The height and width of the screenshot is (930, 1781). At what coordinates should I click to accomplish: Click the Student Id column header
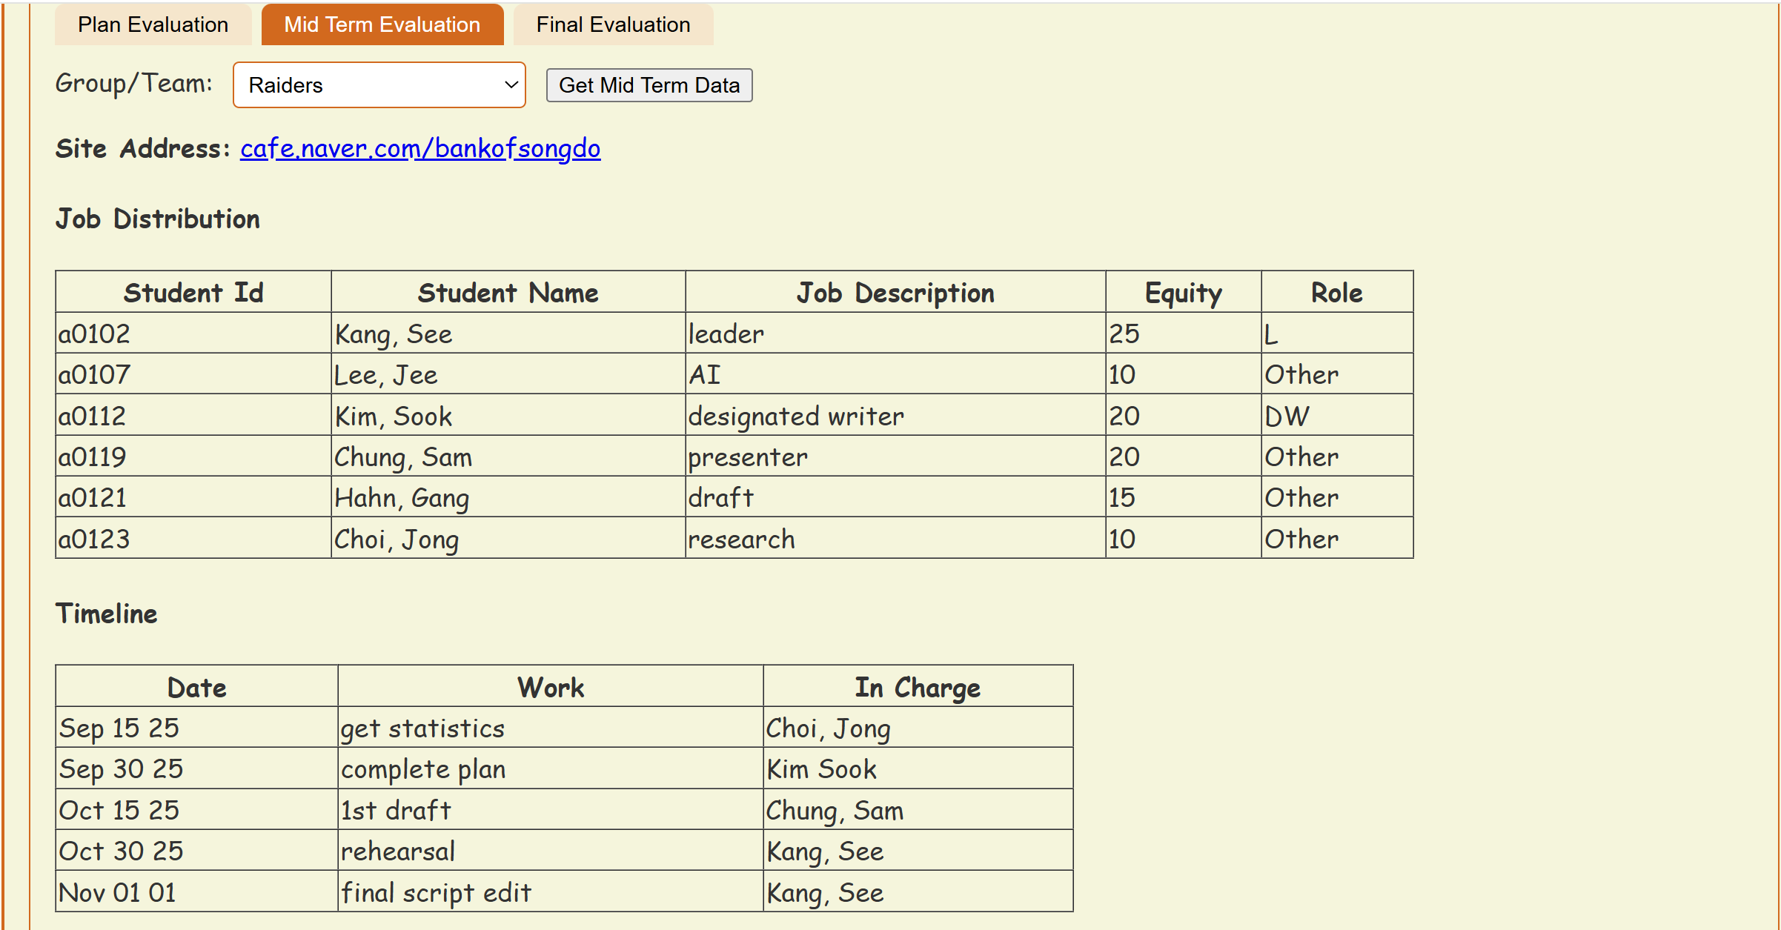point(193,293)
